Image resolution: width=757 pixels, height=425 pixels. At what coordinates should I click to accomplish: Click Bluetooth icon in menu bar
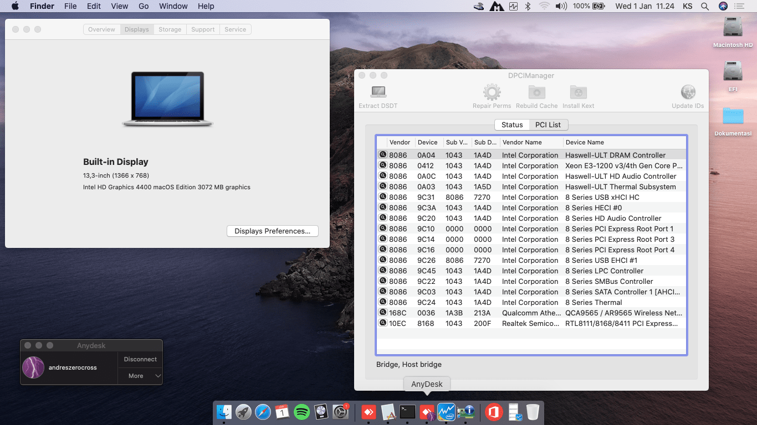point(528,6)
